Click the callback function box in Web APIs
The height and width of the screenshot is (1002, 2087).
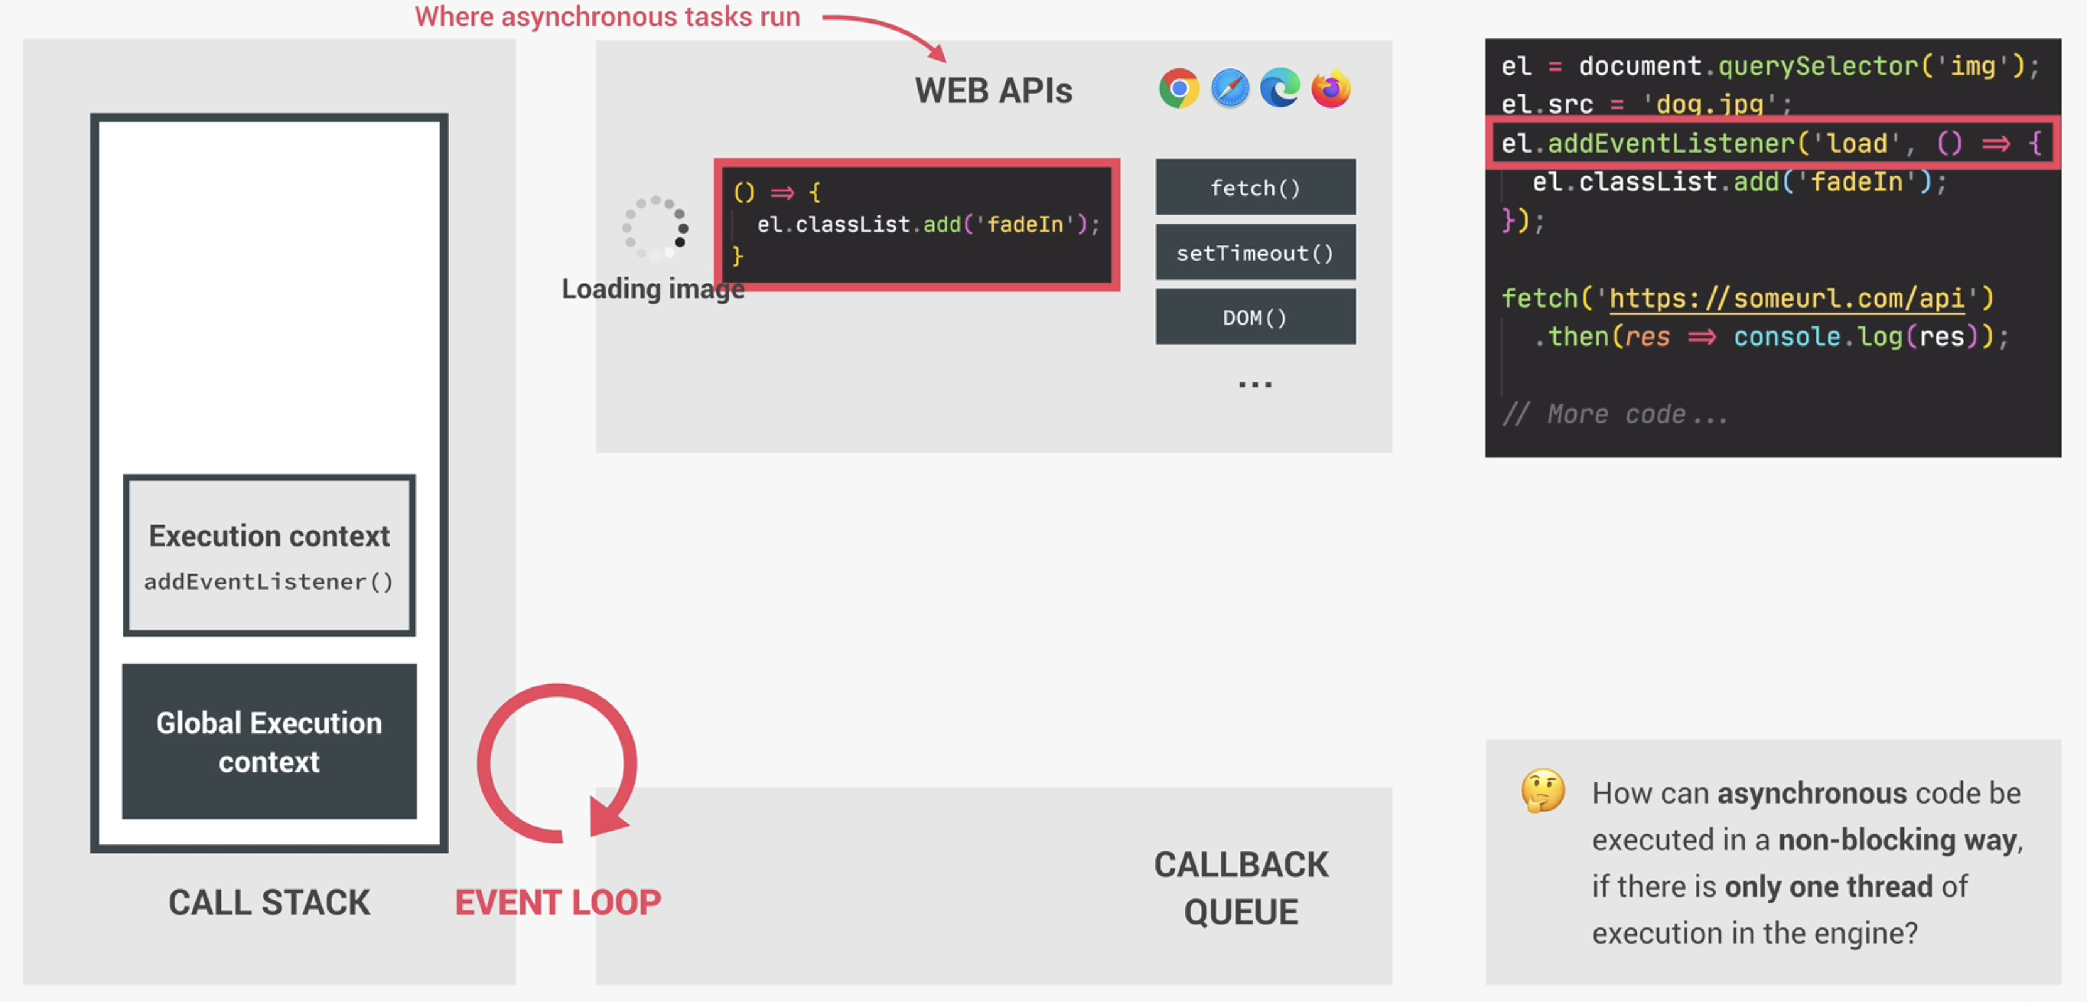(917, 224)
